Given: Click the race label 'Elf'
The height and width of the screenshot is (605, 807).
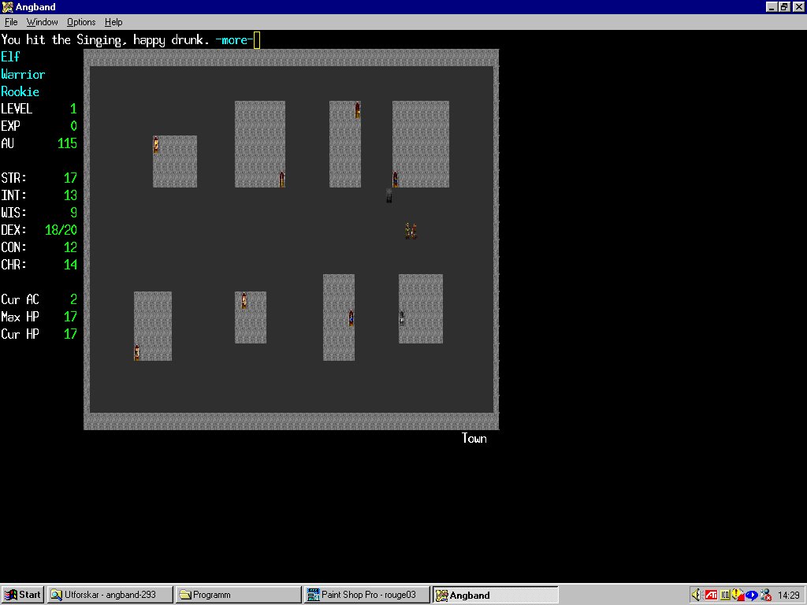Looking at the screenshot, I should (10, 57).
